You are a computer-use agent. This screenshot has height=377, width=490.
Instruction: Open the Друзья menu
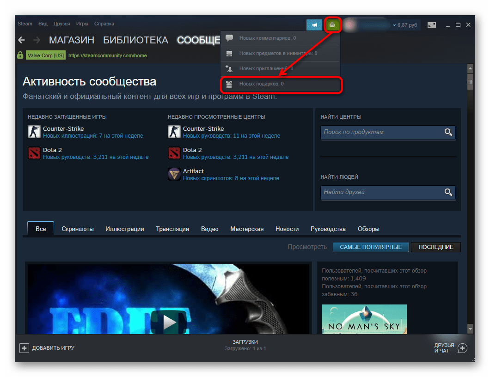[x=61, y=24]
